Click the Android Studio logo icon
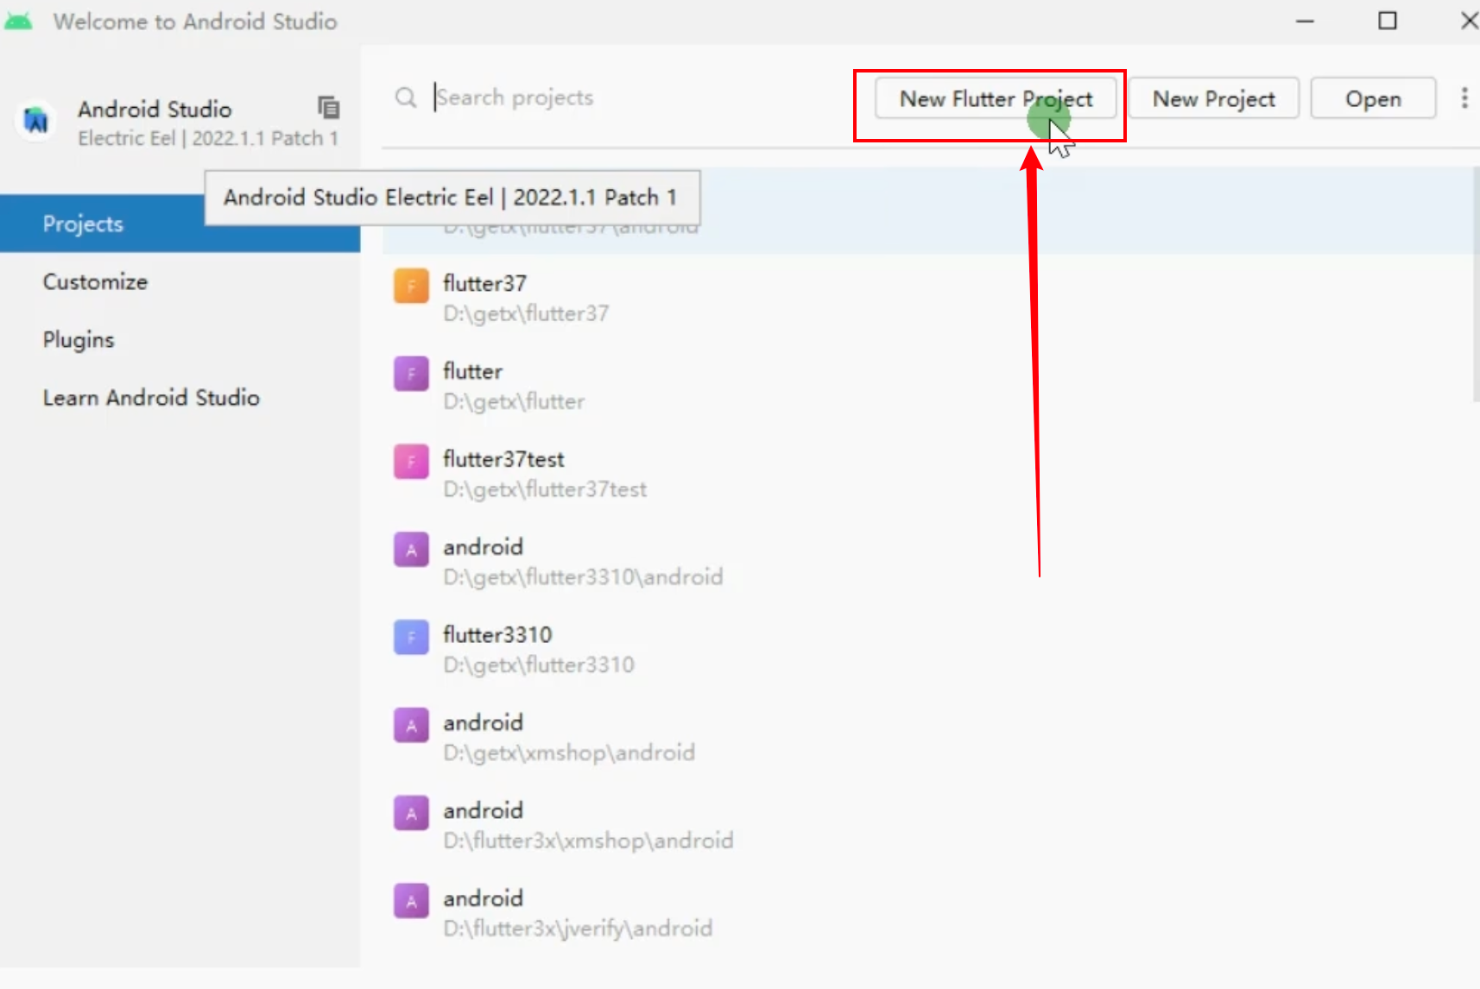The height and width of the screenshot is (989, 1480). 36,121
